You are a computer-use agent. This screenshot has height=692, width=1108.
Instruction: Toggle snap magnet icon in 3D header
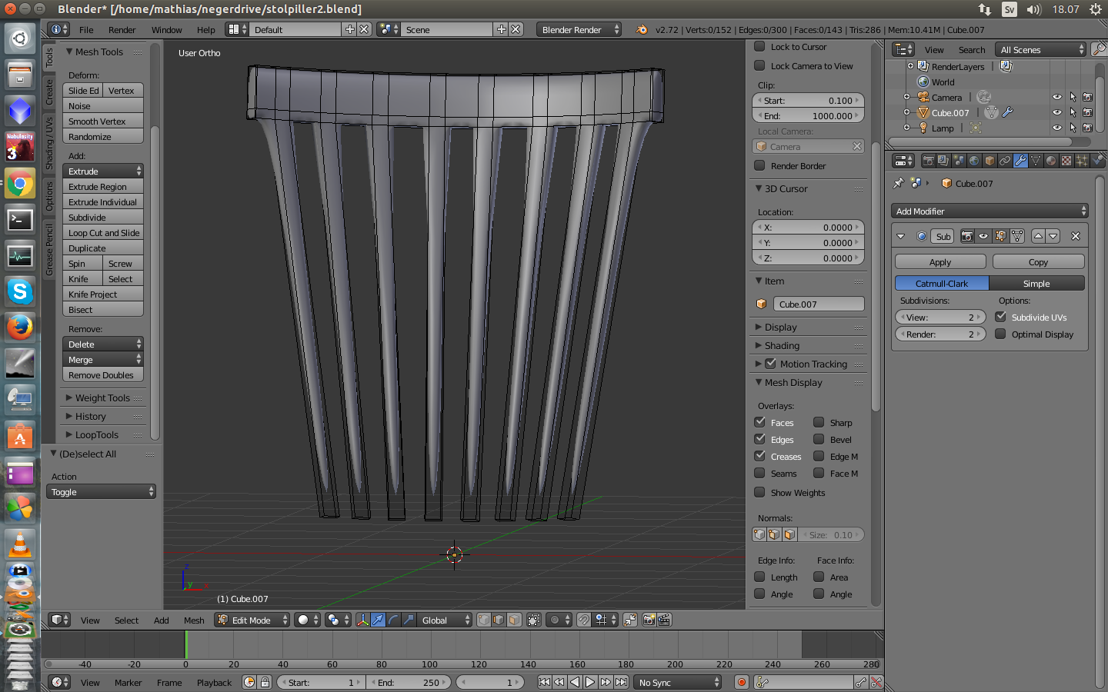[584, 620]
